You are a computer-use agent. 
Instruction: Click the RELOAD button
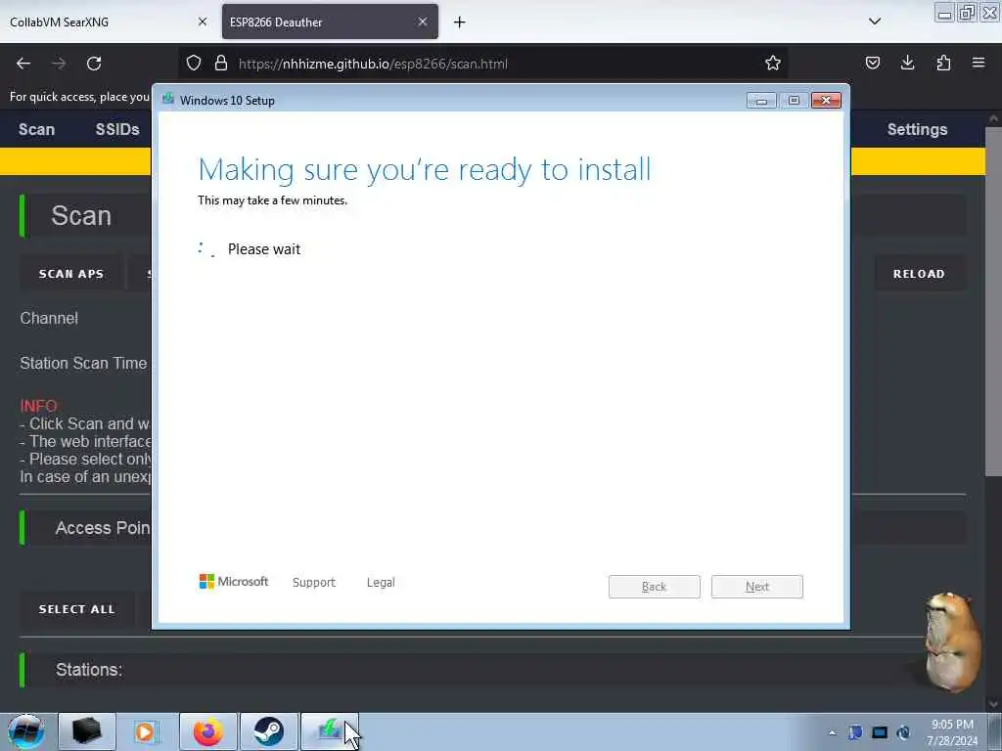click(x=919, y=274)
